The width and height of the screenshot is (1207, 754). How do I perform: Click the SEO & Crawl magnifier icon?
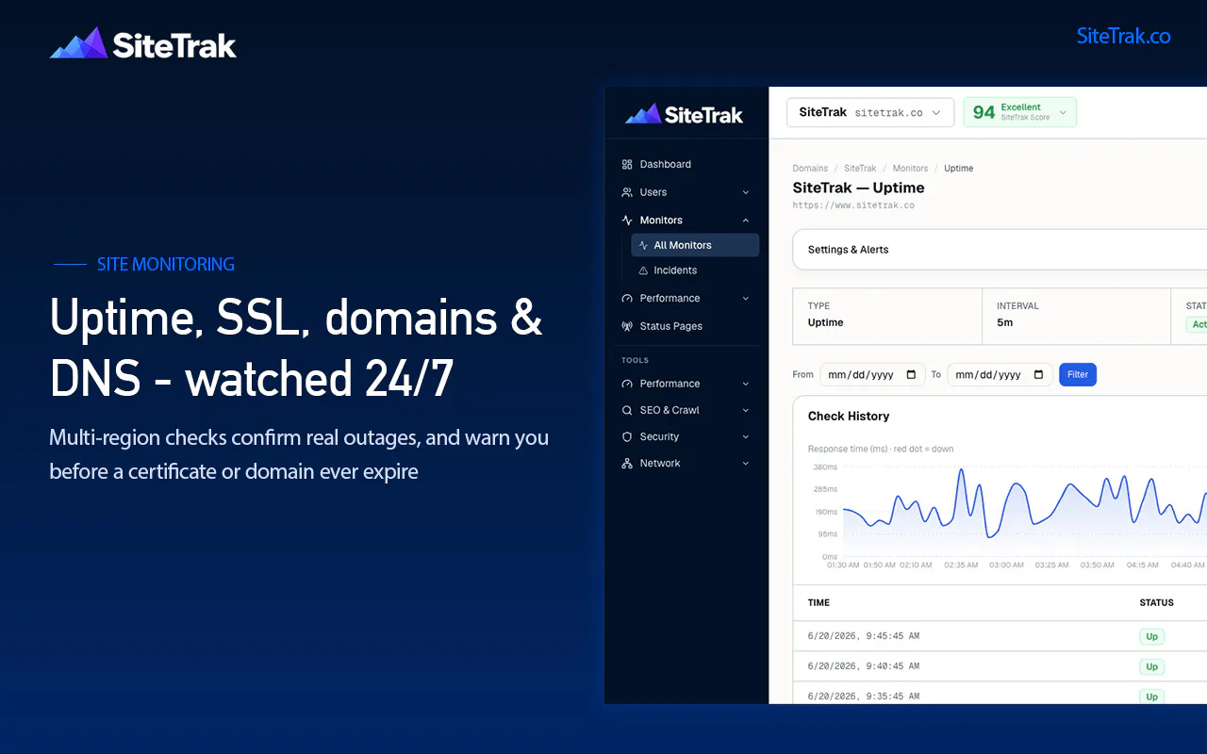(627, 411)
